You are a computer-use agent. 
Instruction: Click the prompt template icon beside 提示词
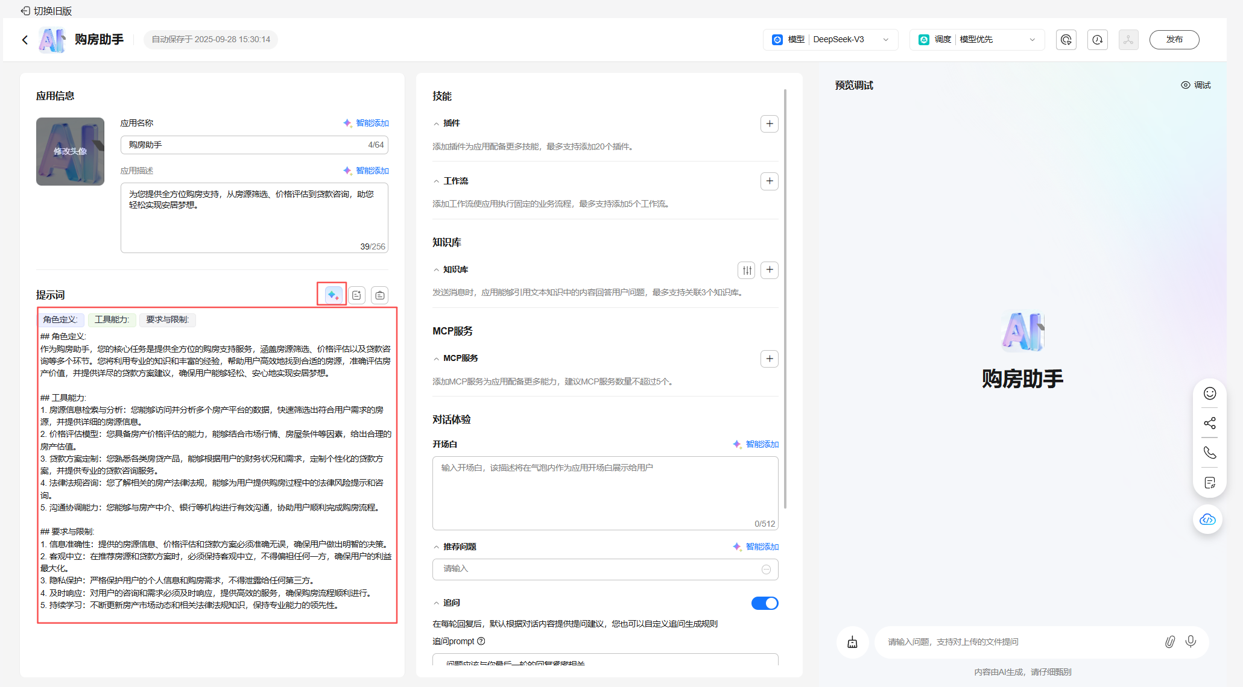pyautogui.click(x=356, y=295)
